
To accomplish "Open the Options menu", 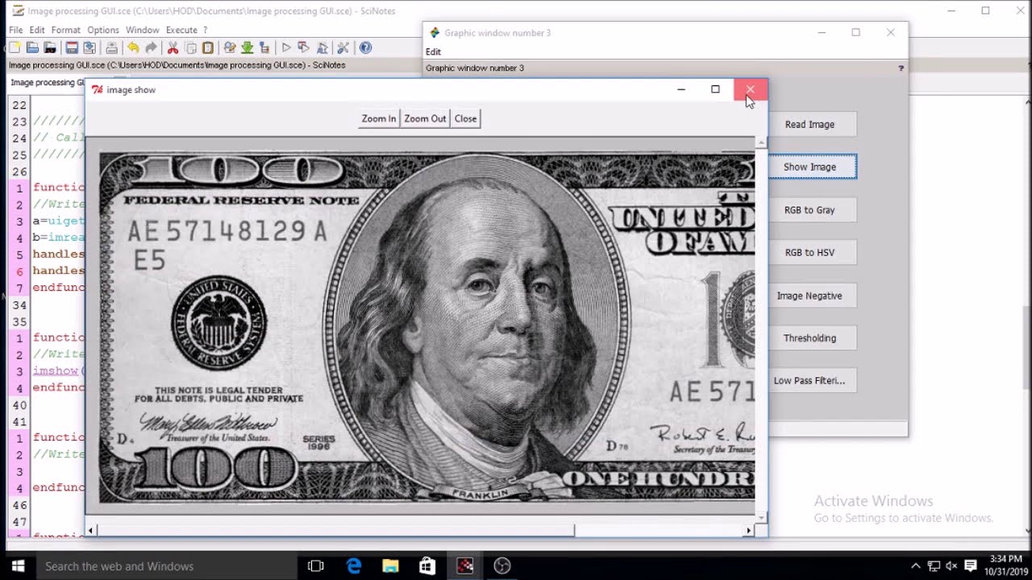I will point(103,30).
